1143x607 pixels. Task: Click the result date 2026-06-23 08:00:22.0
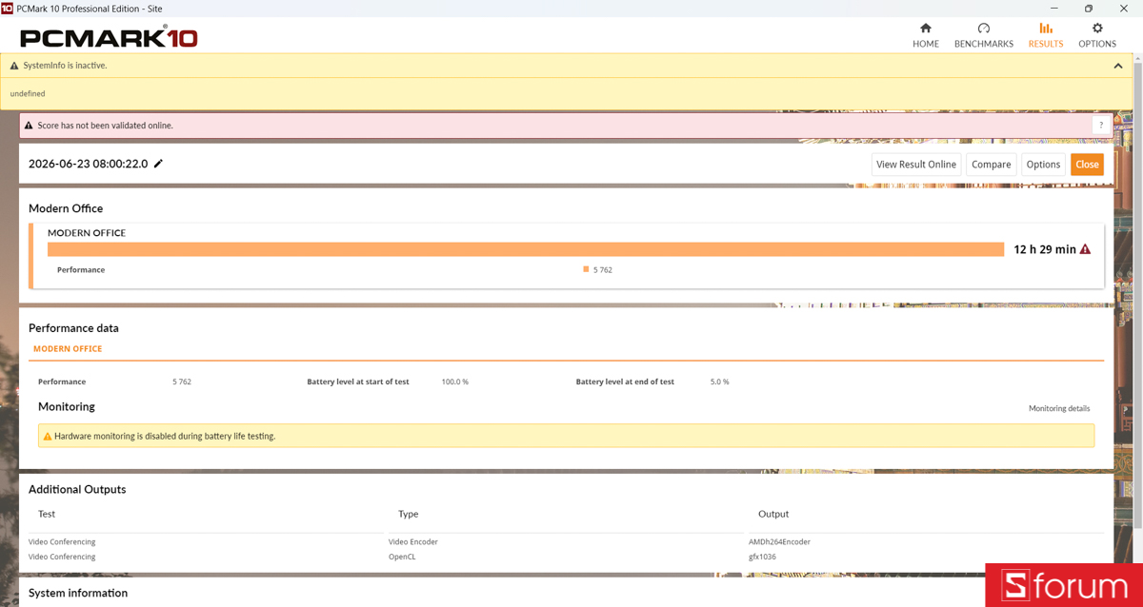point(89,164)
